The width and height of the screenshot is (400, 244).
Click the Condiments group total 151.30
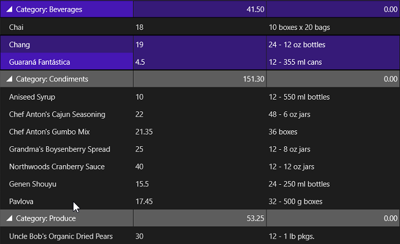(x=254, y=79)
